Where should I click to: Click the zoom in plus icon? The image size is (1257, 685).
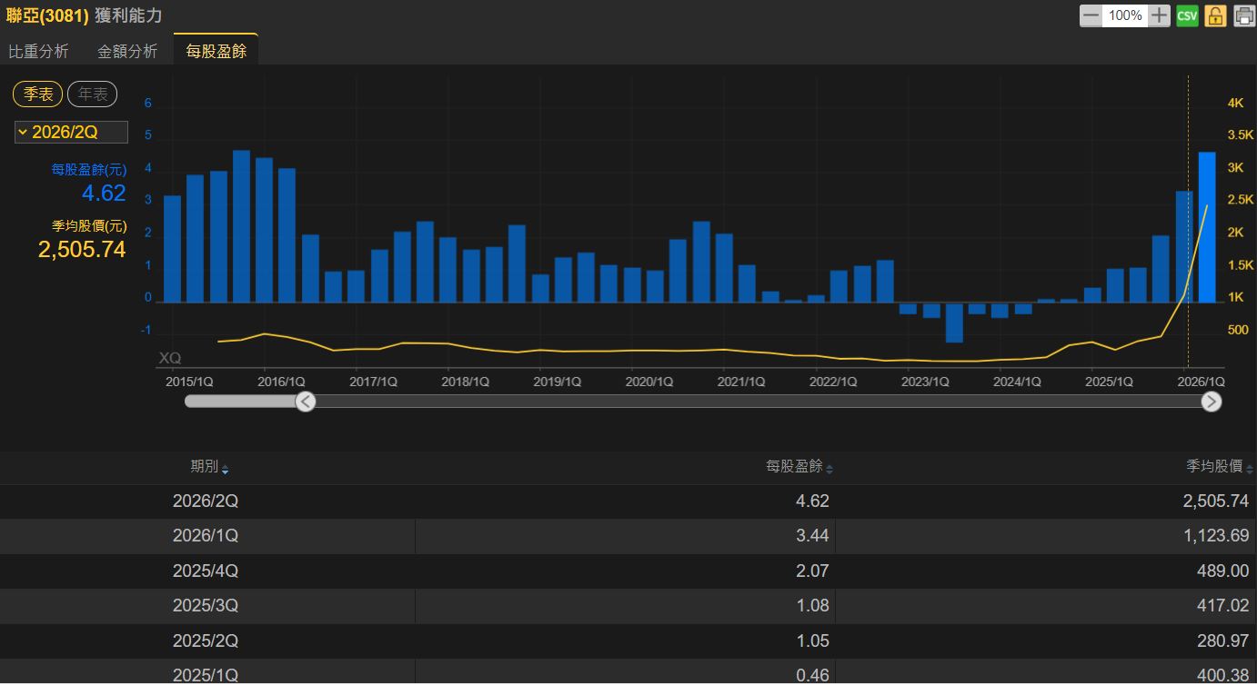coord(1159,15)
